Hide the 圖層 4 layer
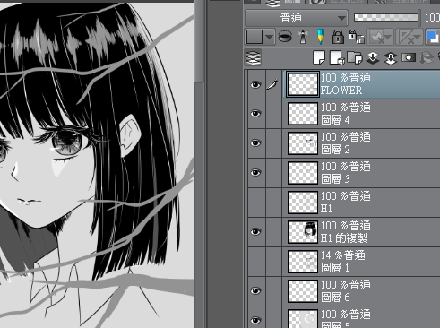The image size is (440, 328). (x=256, y=114)
